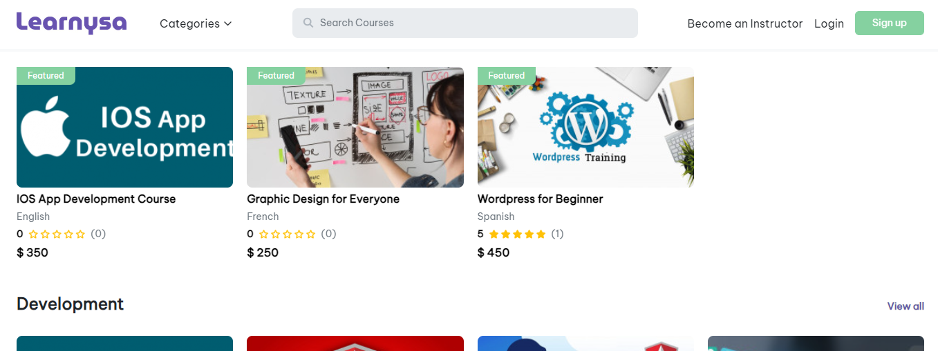
Task: Open the Wordpress Training thumbnail
Action: pos(585,127)
